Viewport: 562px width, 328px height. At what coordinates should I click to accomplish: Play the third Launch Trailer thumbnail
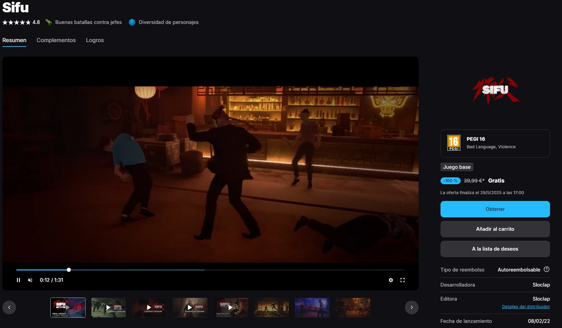pyautogui.click(x=149, y=307)
